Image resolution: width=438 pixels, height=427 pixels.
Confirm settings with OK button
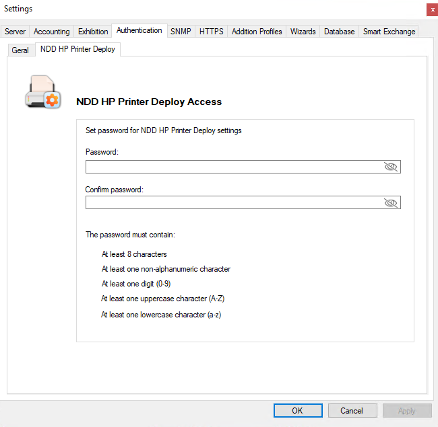pyautogui.click(x=298, y=411)
